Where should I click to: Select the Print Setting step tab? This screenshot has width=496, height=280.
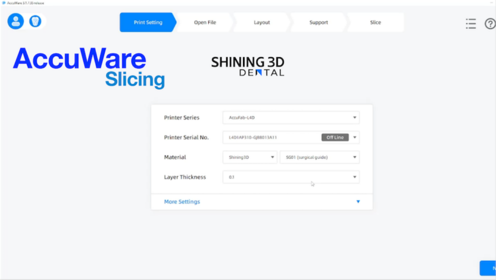(148, 22)
